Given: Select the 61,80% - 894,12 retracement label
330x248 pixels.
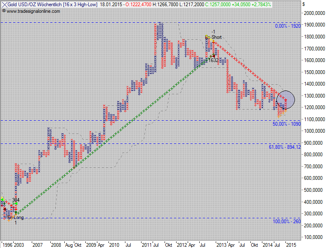Looking at the screenshot, I should (285, 147).
